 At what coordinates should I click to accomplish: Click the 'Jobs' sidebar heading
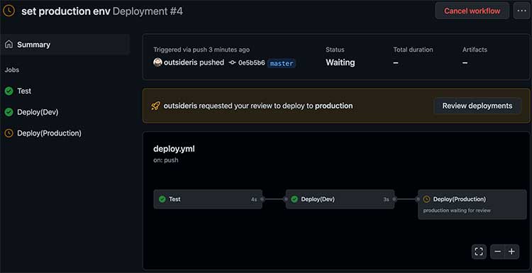(x=12, y=70)
